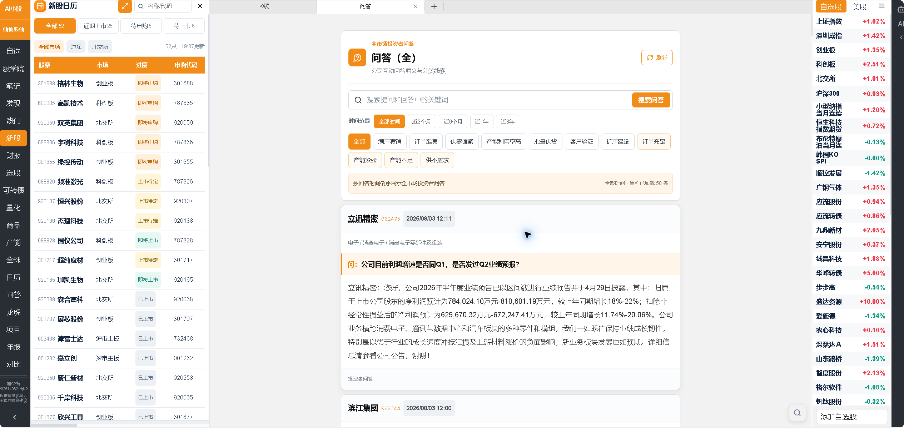Image resolution: width=904 pixels, height=428 pixels.
Task: Sort by the 进度 column header
Action: (x=141, y=65)
